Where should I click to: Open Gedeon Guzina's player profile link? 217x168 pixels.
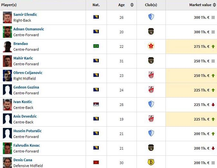pos(26,87)
